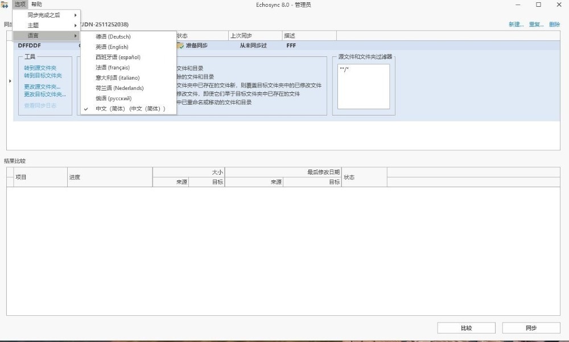Choose the checked 中文（简体）language option
Viewport: 569px width, 342px height.
pyautogui.click(x=130, y=109)
